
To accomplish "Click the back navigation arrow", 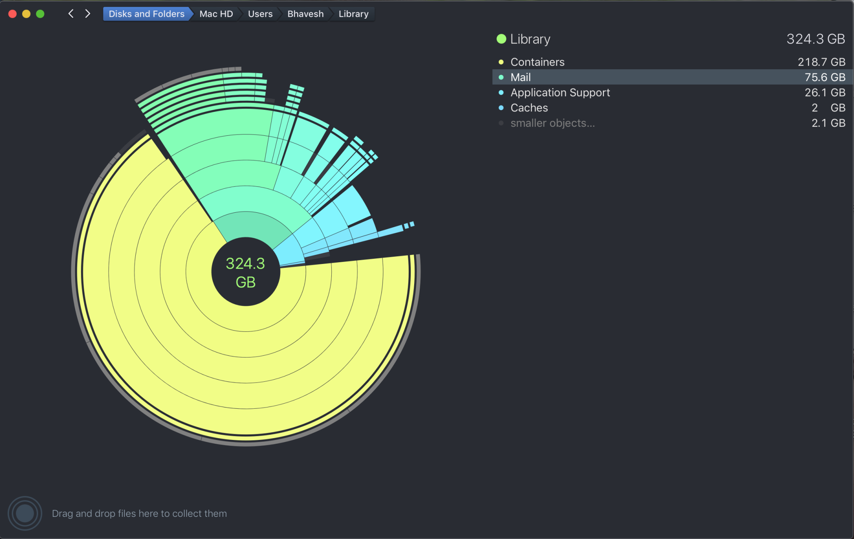I will (71, 14).
